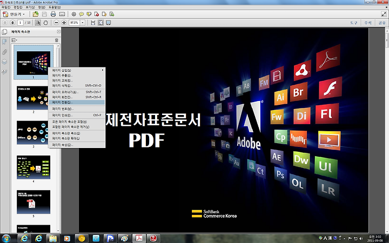Click the full screen monitor icon

(108, 23)
